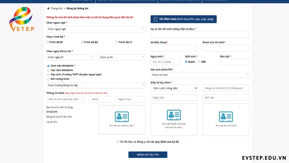This screenshot has height=163, width=289.
Task: Click the Khoa input field
Action: pos(100,99)
